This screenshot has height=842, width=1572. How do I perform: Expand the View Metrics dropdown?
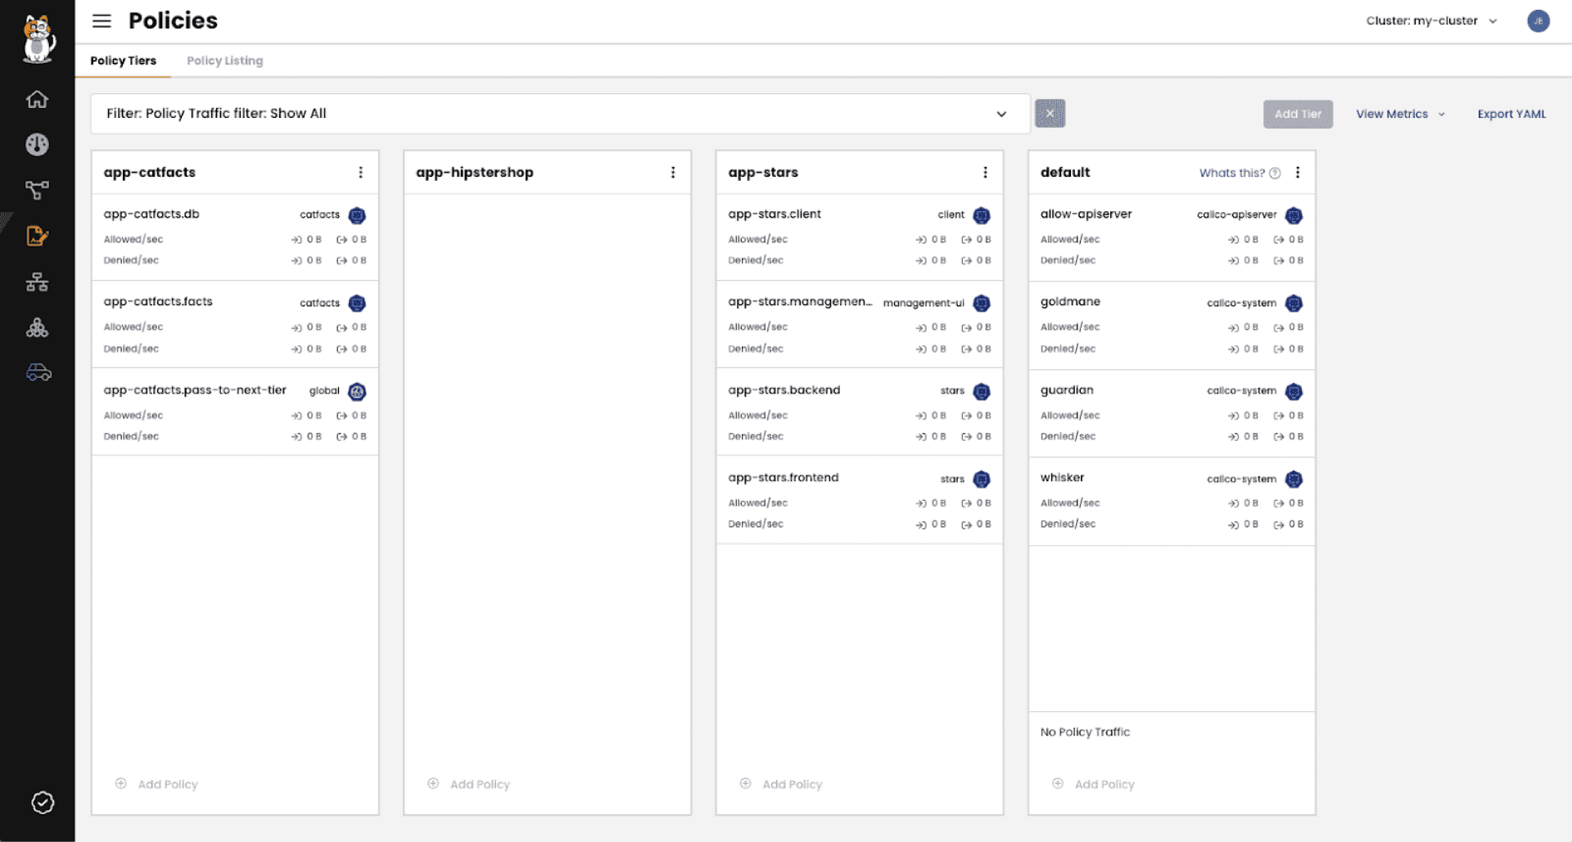[x=1399, y=114]
